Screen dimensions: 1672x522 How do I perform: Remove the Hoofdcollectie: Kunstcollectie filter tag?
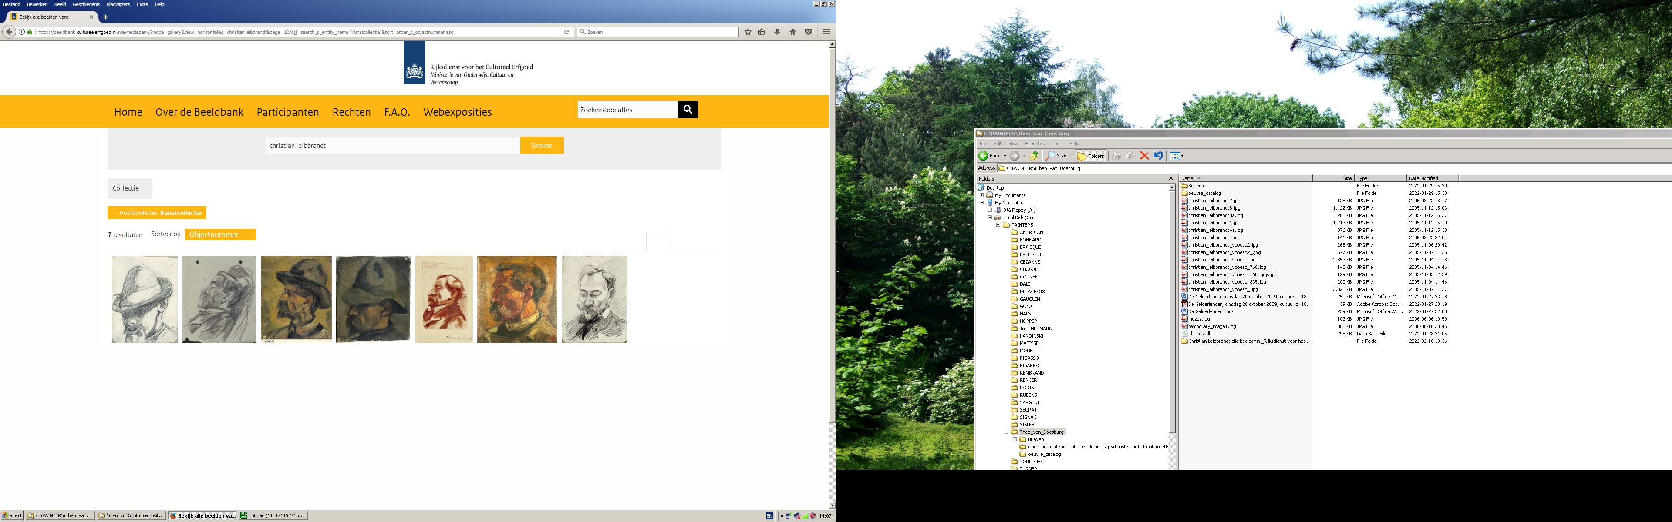[x=157, y=213]
